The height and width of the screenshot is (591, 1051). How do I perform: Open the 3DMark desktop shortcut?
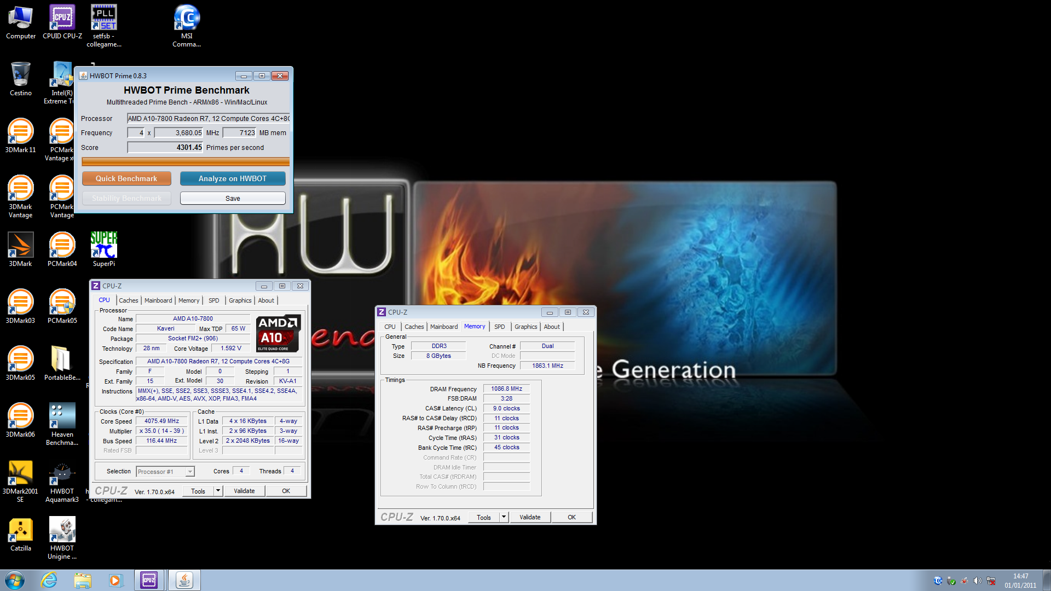(x=21, y=251)
